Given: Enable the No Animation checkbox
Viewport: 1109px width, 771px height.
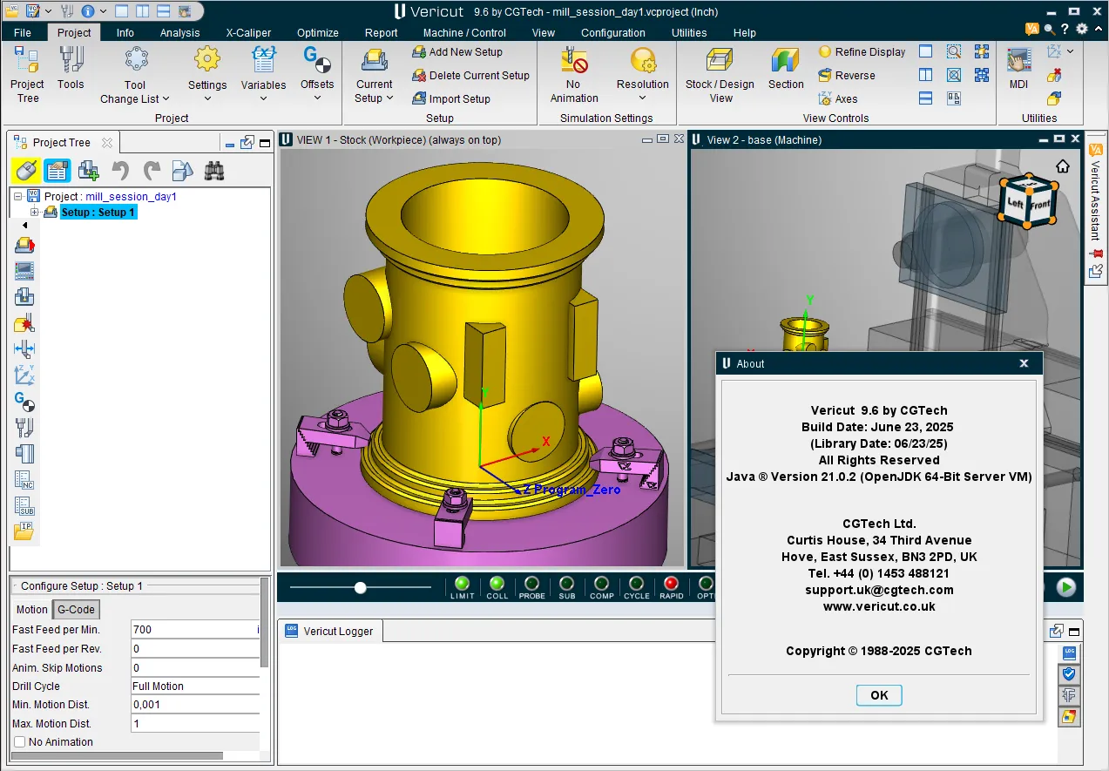Looking at the screenshot, I should point(20,742).
